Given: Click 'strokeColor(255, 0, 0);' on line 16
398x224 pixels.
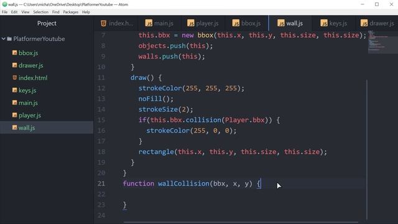Looking at the screenshot, I should click(192, 131).
